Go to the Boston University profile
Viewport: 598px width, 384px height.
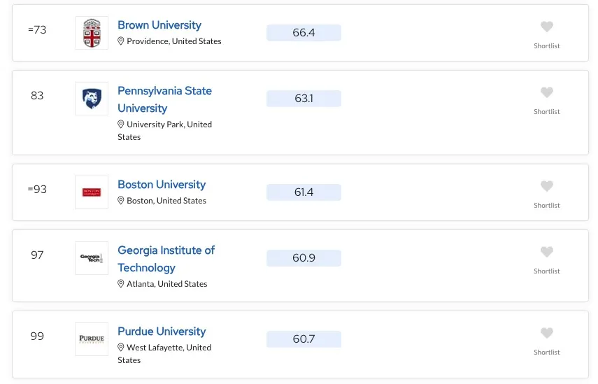(x=162, y=185)
